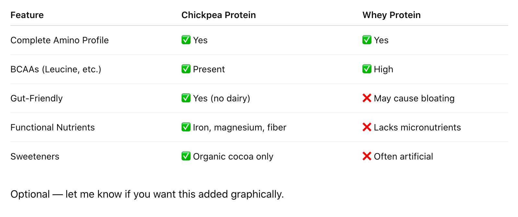This screenshot has width=518, height=217.
Task: Click red X next to 'May cause bloating'
Action: point(367,98)
